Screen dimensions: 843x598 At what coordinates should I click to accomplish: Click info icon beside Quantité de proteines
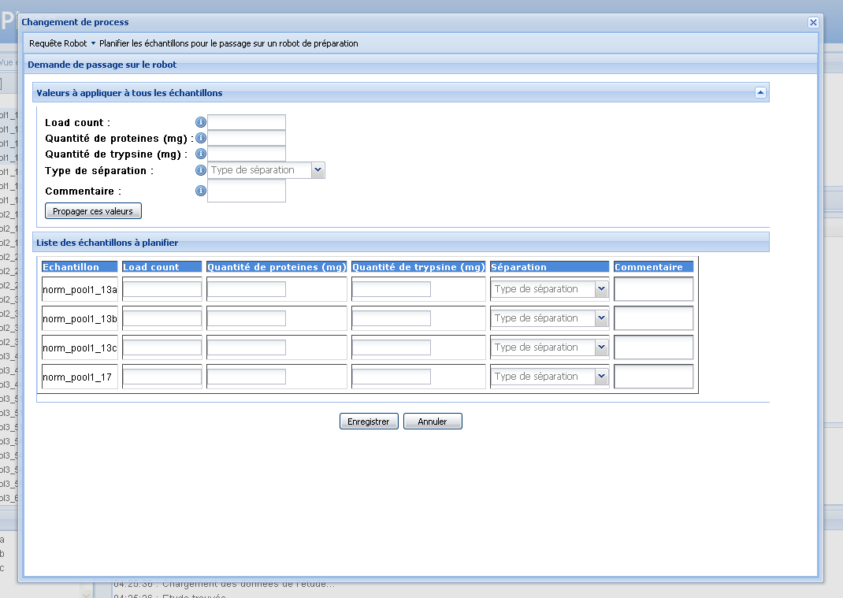[x=200, y=138]
